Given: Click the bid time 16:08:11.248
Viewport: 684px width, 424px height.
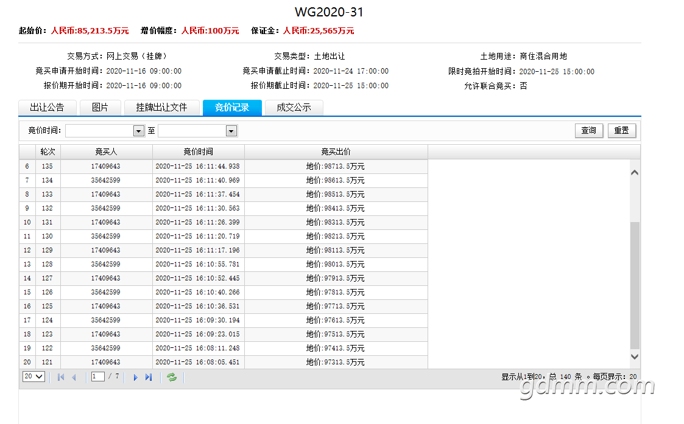Looking at the screenshot, I should click(197, 348).
